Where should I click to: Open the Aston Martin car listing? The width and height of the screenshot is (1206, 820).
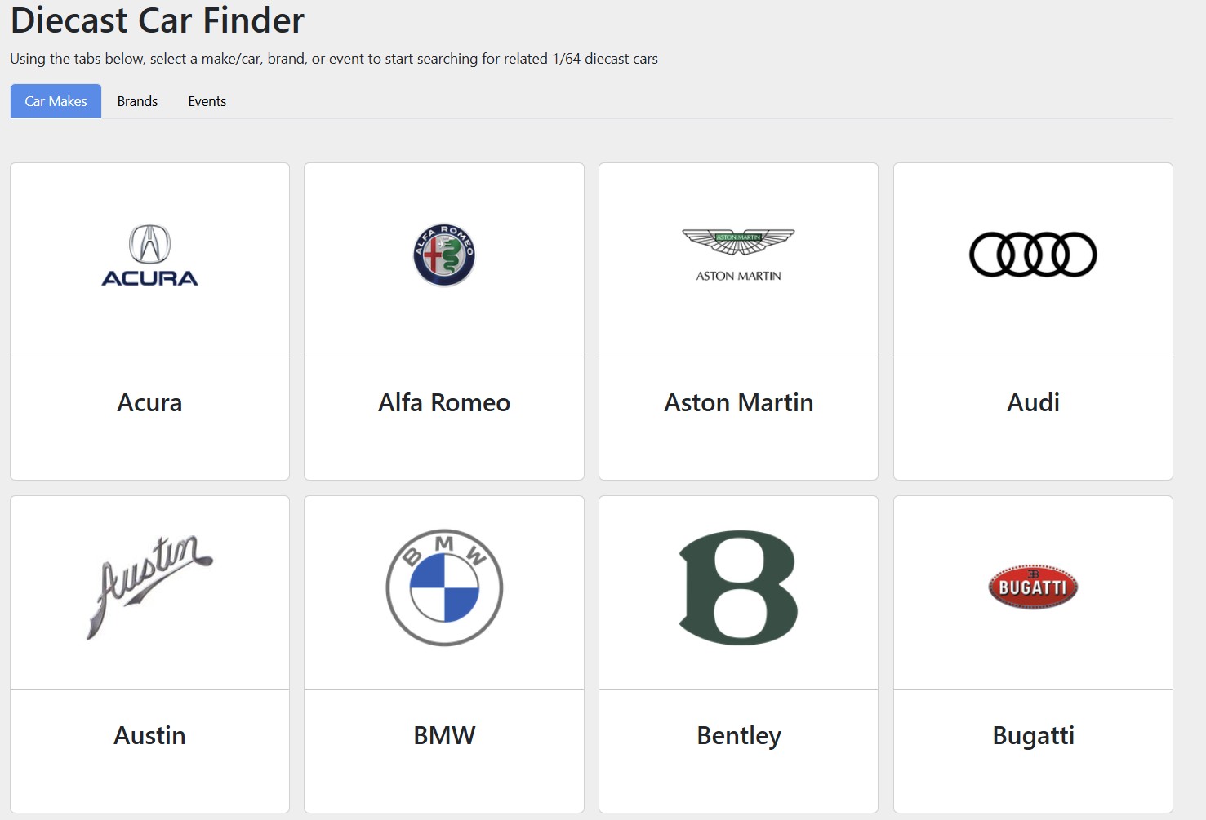[x=737, y=402]
